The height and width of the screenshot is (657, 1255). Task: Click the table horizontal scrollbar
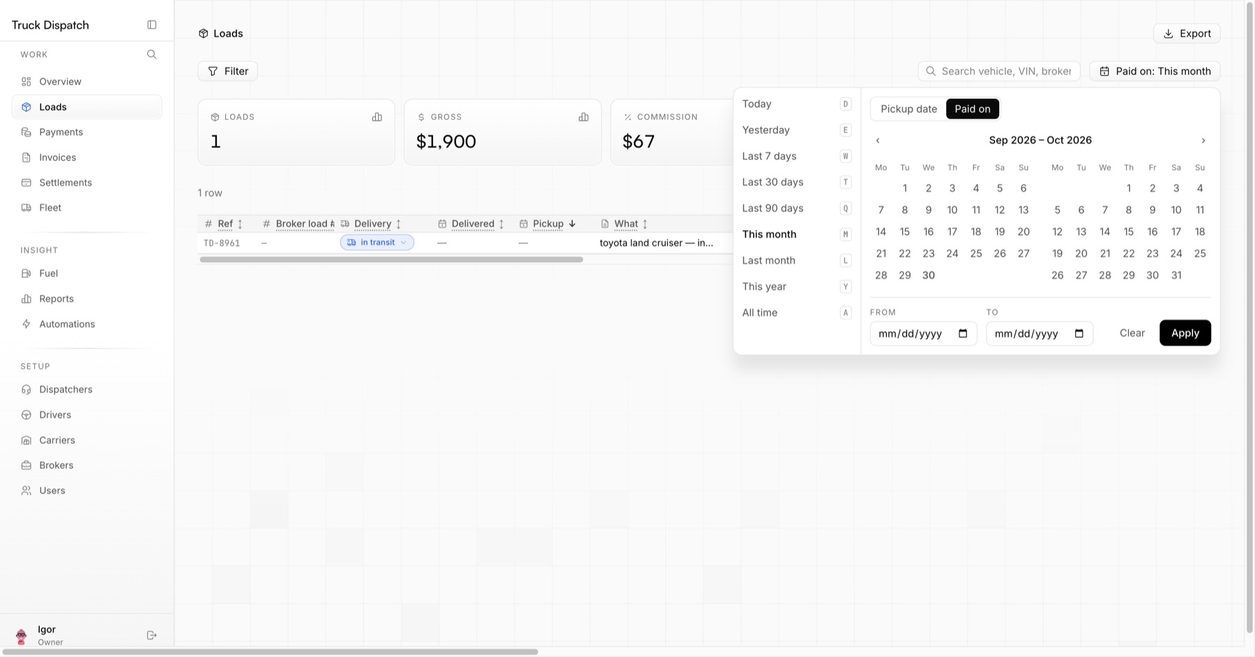click(x=391, y=259)
